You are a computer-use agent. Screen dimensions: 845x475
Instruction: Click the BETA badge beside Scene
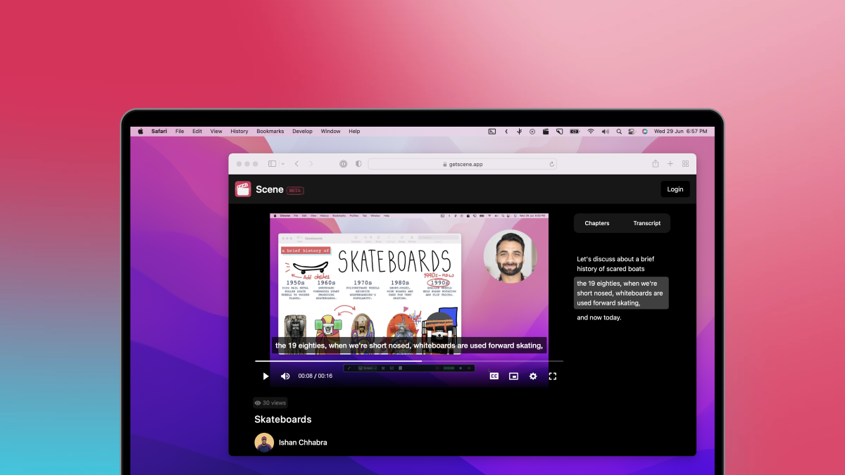(295, 190)
